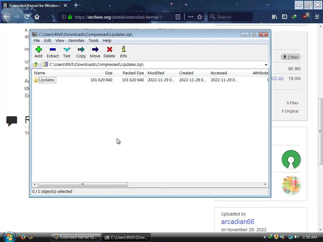Show site information for archive.org
This screenshot has width=323, height=242.
pyautogui.click(x=64, y=17)
